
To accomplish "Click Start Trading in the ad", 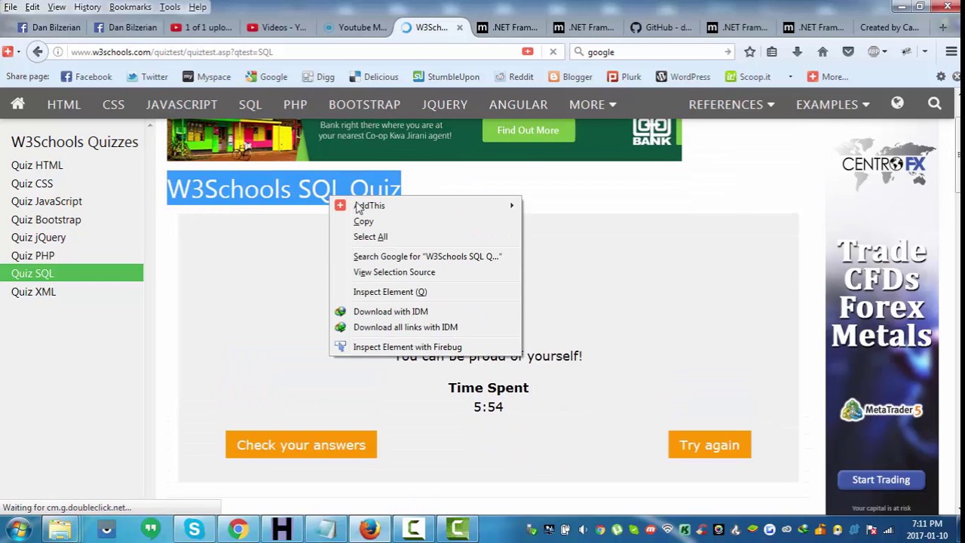I will pyautogui.click(x=881, y=480).
